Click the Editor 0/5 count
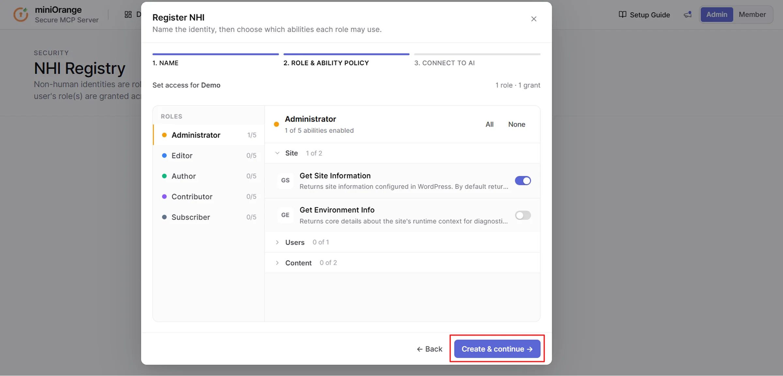The width and height of the screenshot is (783, 376). coord(251,155)
